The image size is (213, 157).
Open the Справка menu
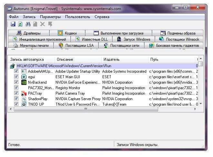(102, 17)
